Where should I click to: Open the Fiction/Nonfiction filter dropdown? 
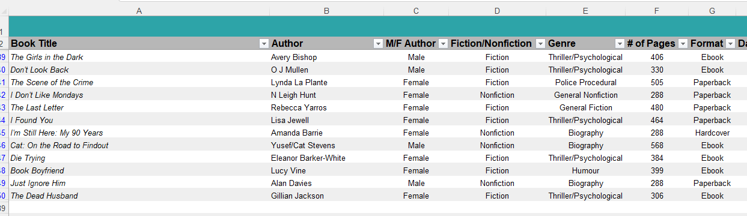click(x=540, y=44)
